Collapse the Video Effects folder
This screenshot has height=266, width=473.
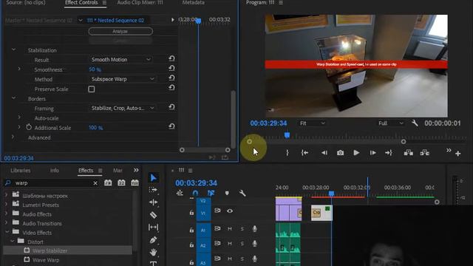(7, 232)
